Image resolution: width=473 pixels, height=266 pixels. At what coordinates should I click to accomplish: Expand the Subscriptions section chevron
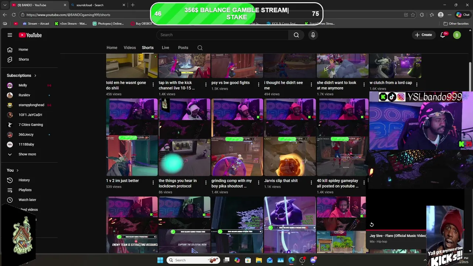35,76
